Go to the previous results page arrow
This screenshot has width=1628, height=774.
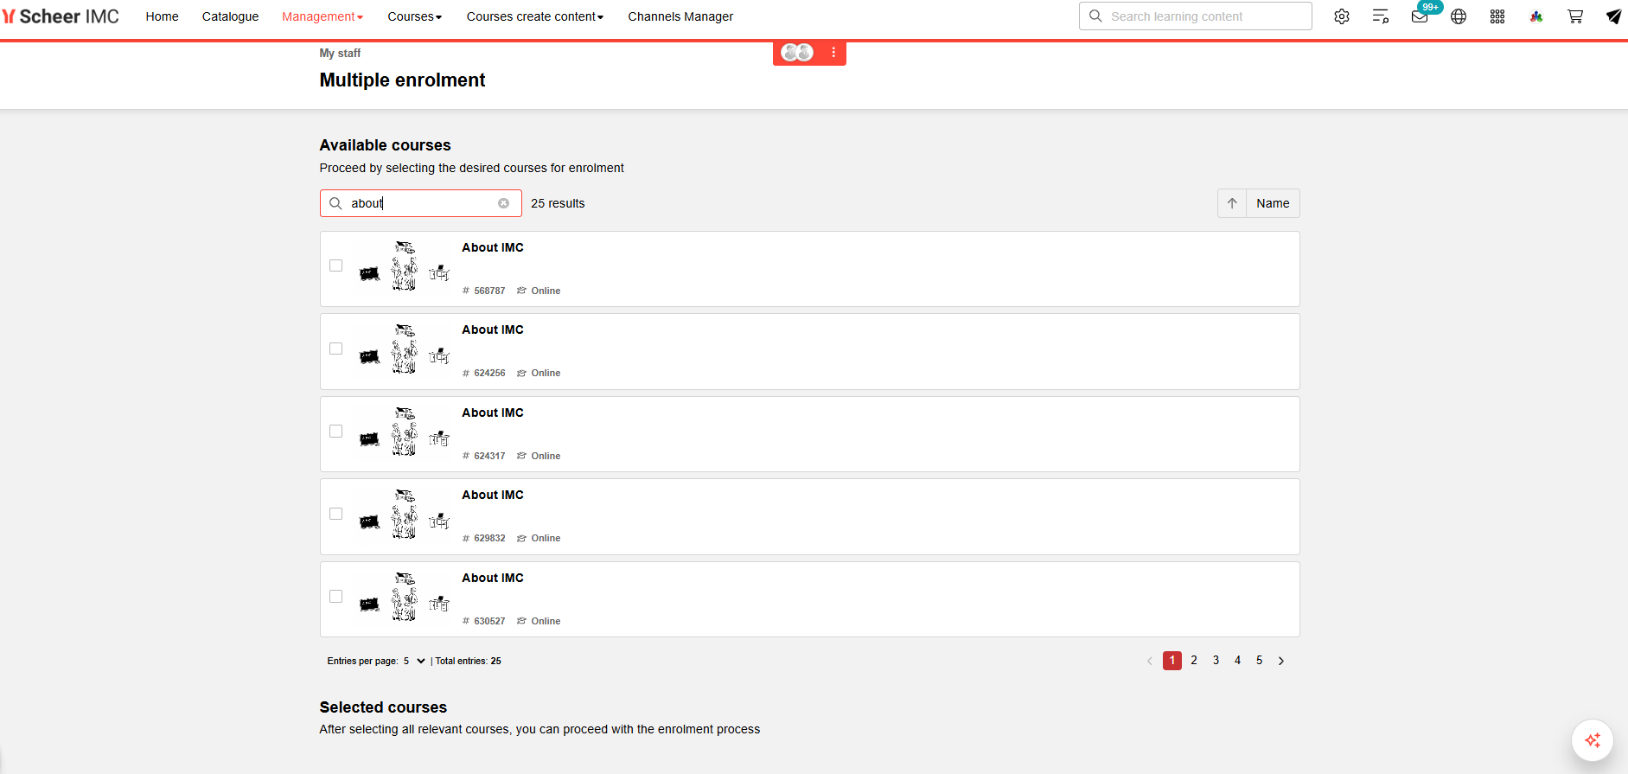coord(1150,661)
